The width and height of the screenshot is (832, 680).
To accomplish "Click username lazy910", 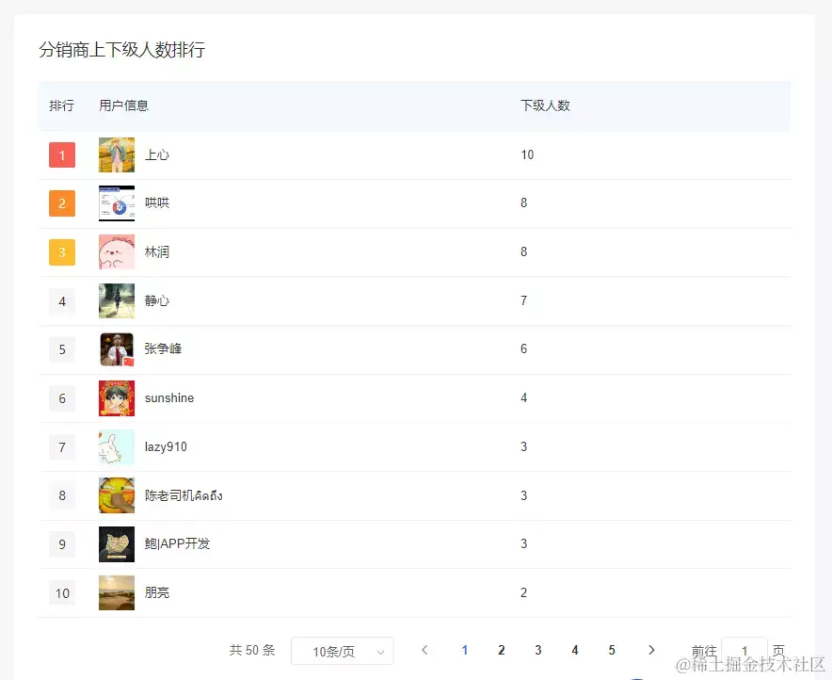I will point(166,447).
